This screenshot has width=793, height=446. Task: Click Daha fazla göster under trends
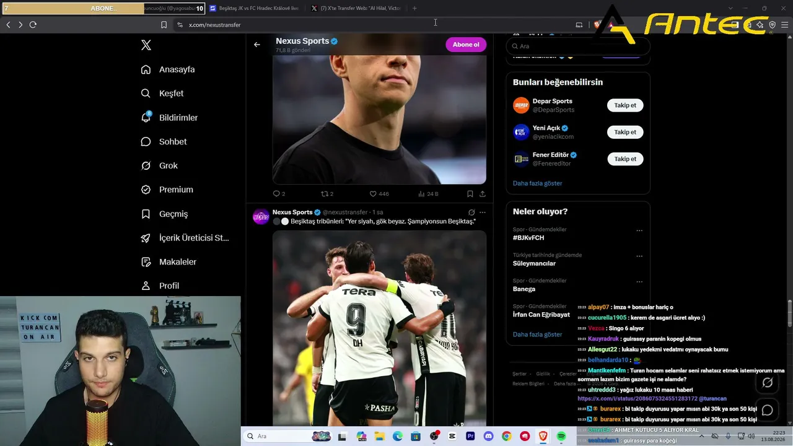point(538,334)
